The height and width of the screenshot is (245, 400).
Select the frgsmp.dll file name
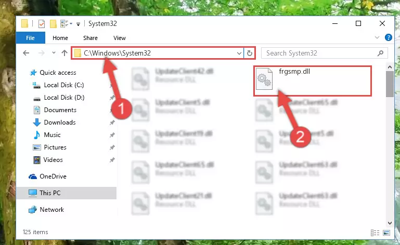(294, 71)
